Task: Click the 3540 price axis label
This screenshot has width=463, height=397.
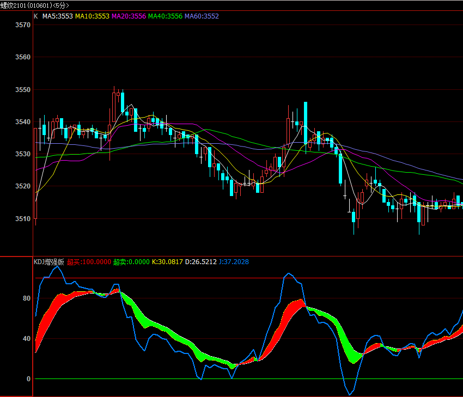Action: click(23, 122)
